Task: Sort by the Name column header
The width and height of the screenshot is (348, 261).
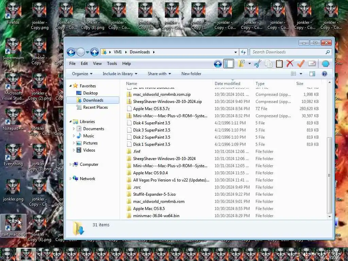Action: pos(167,84)
